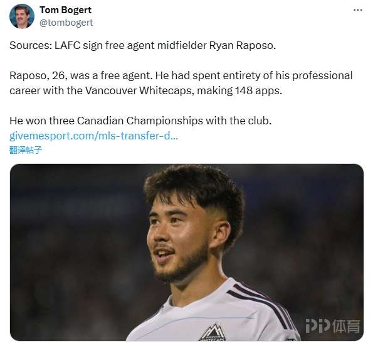Click the "148 apps" text
The width and height of the screenshot is (373, 346).
click(x=258, y=90)
